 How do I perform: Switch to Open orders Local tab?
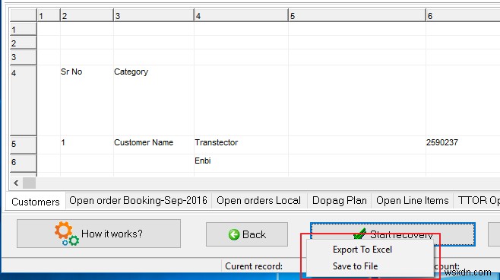coord(258,201)
